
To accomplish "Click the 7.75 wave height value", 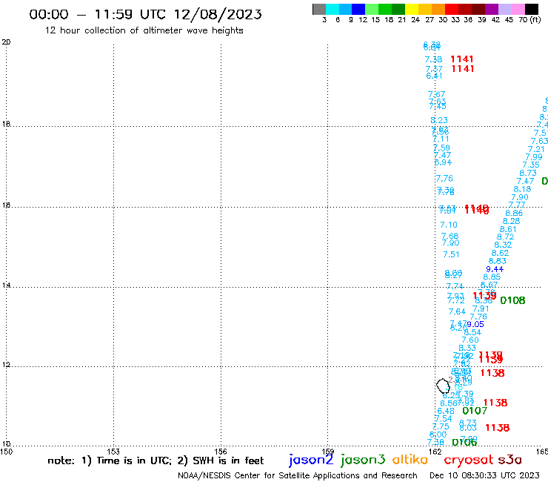I will (441, 426).
